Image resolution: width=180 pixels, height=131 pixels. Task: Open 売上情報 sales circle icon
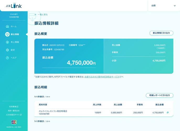coord(7,42)
